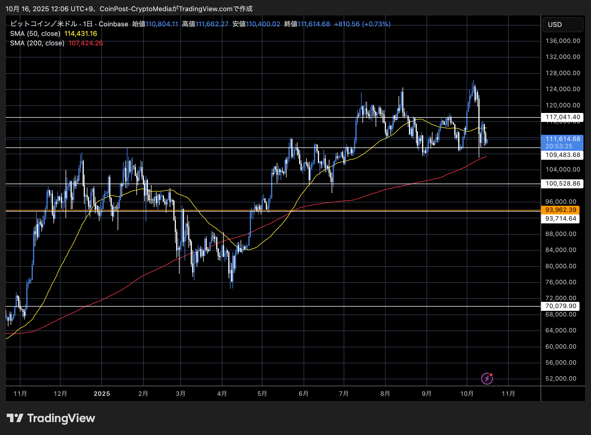Click the yellow SMA value 114,431.16
This screenshot has height=435, width=591.
81,34
